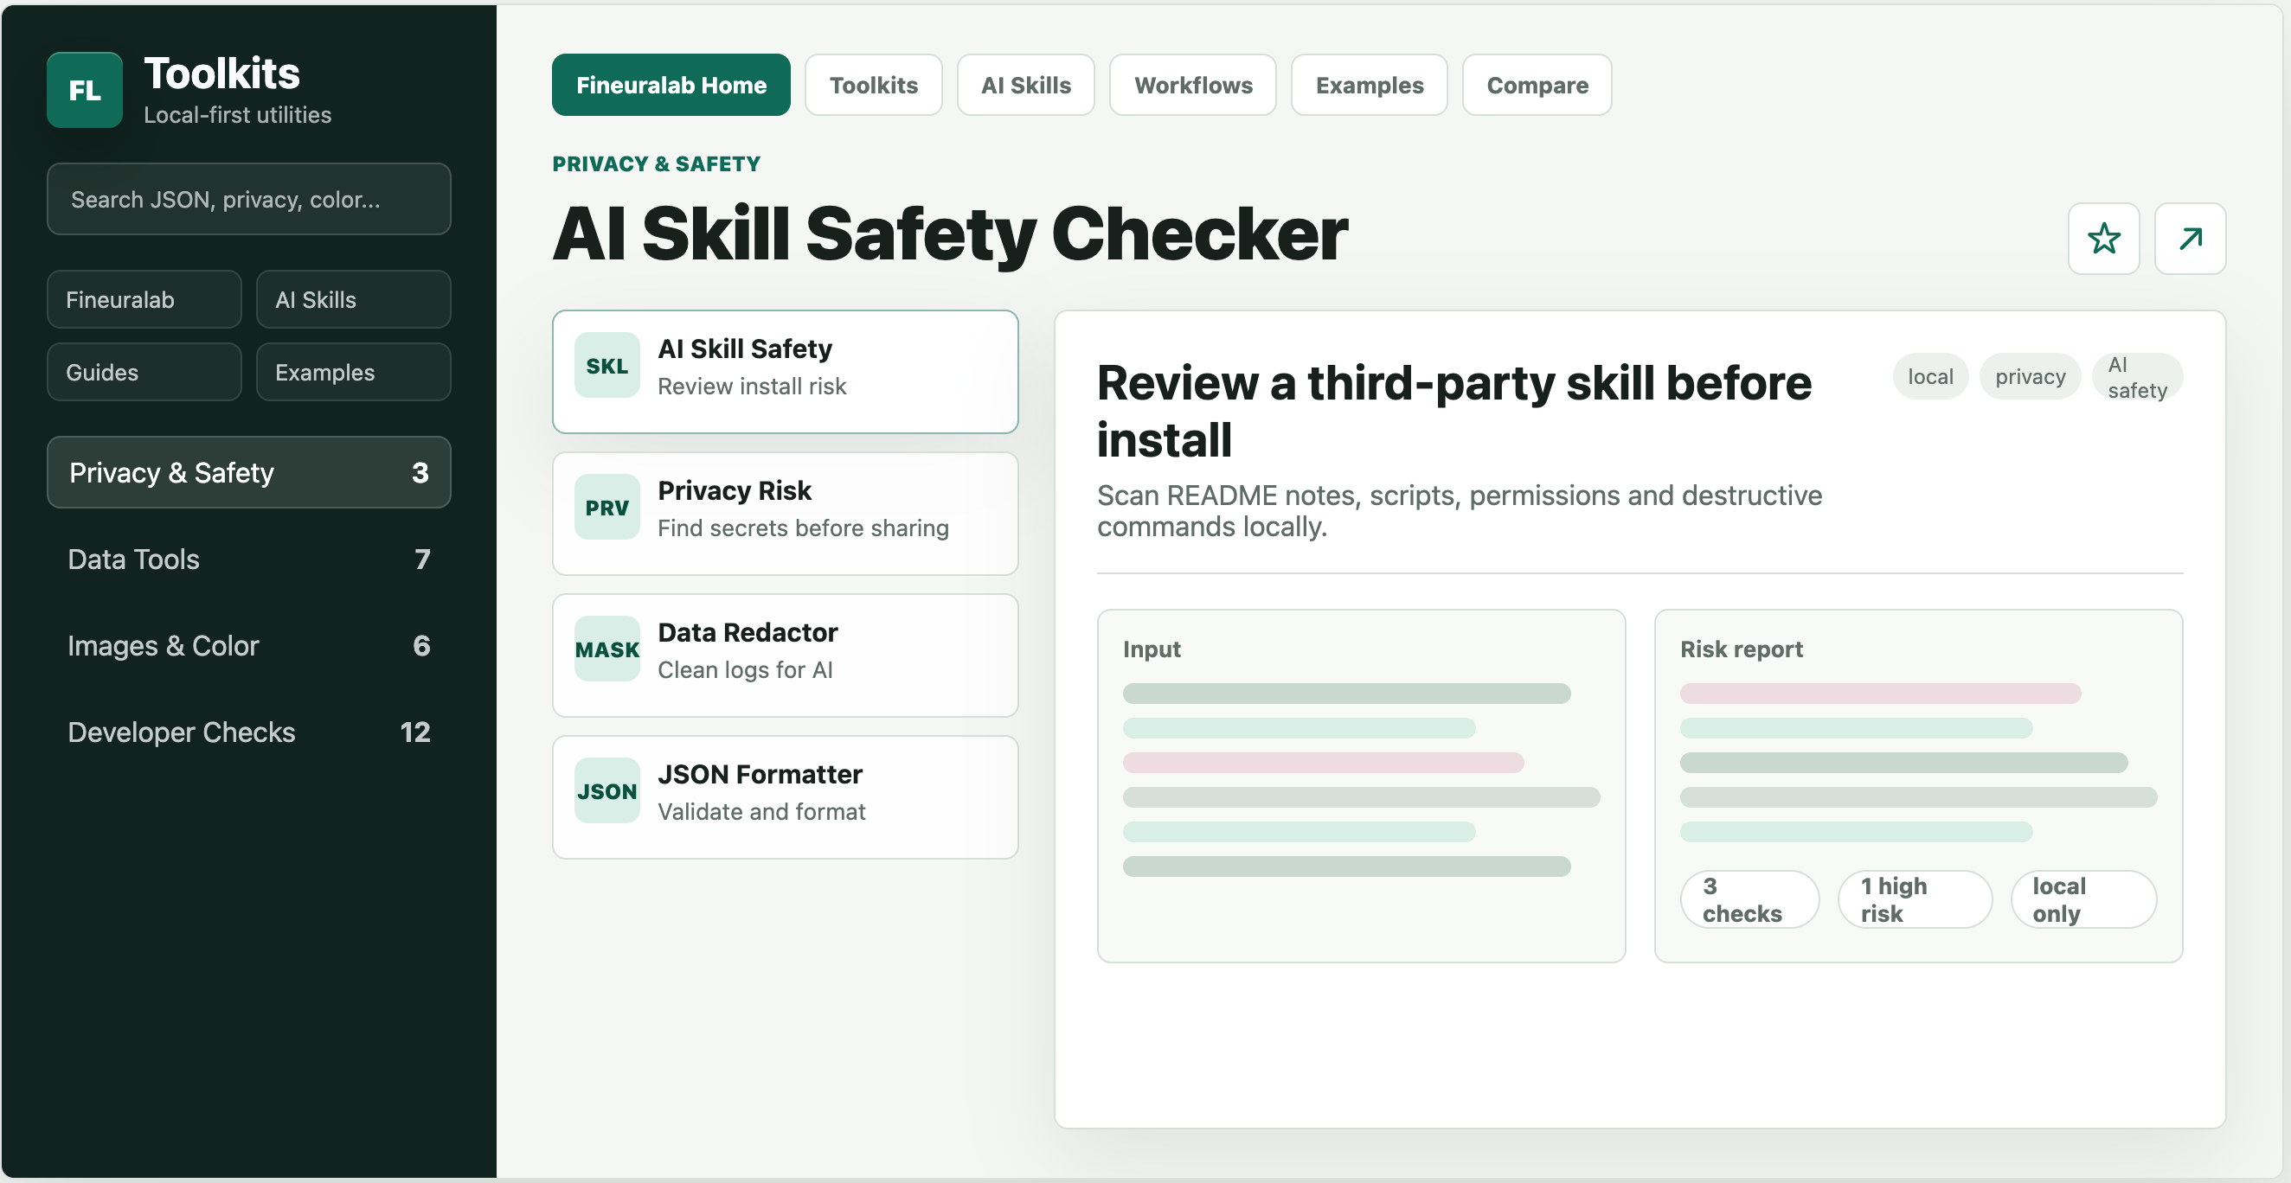This screenshot has height=1183, width=2291.
Task: Click the 'privacy' tag chip
Action: pos(2031,377)
